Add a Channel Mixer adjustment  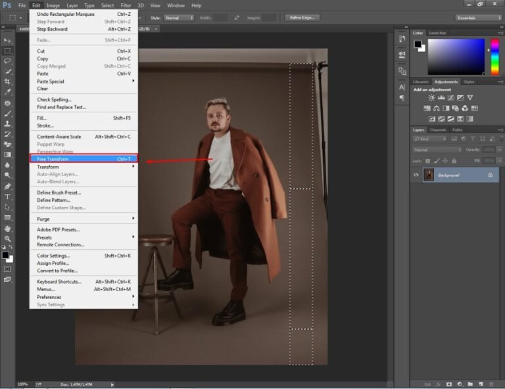pos(465,108)
